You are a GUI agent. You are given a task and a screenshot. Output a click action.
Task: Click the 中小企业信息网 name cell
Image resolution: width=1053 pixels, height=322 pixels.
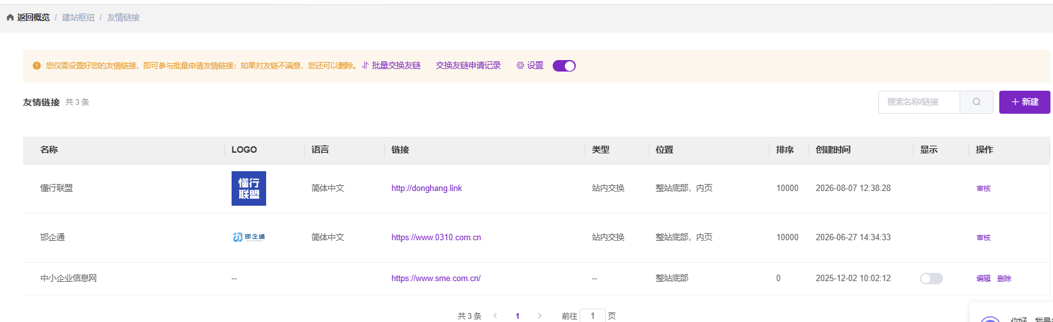click(68, 279)
